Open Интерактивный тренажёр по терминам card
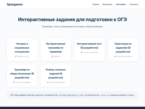145x109 pixels. tap(56, 50)
